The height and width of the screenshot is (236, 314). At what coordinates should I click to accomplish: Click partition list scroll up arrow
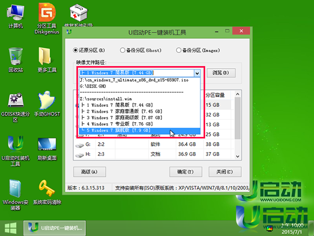tap(238, 94)
